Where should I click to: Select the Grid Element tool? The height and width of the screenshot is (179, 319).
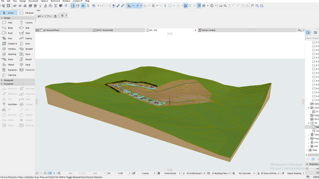(x=9, y=104)
